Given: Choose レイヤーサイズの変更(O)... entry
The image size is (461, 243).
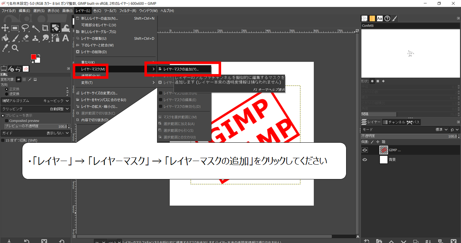Looking at the screenshot, I should pyautogui.click(x=115, y=93).
